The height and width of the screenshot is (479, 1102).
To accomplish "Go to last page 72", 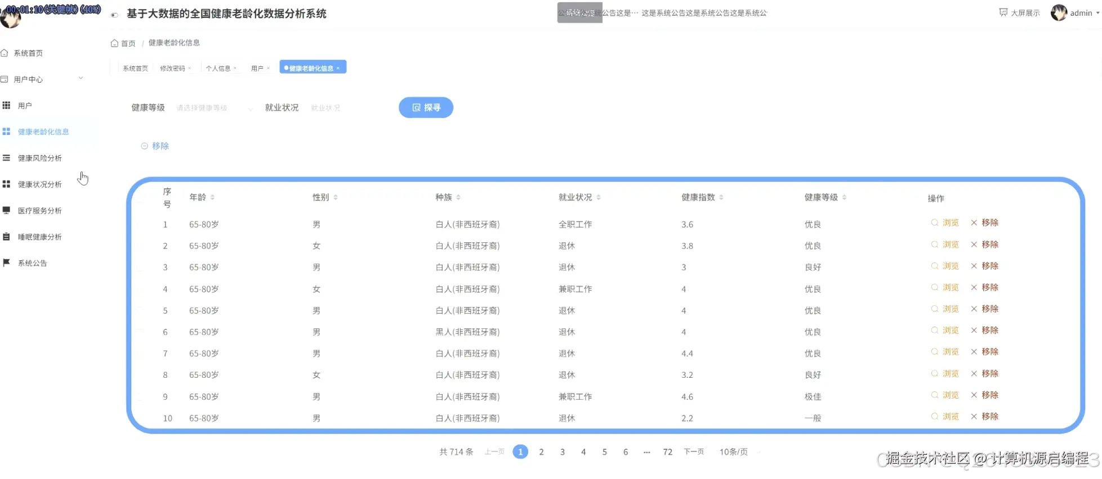I will coord(668,452).
